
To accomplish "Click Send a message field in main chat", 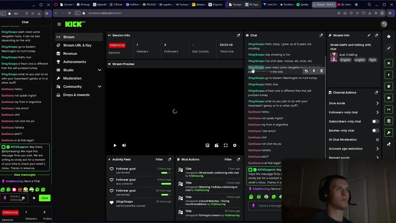I will tap(270, 206).
